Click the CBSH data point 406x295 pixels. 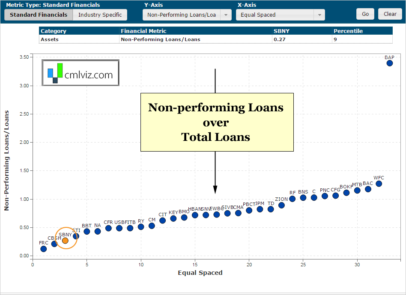[x=54, y=244]
